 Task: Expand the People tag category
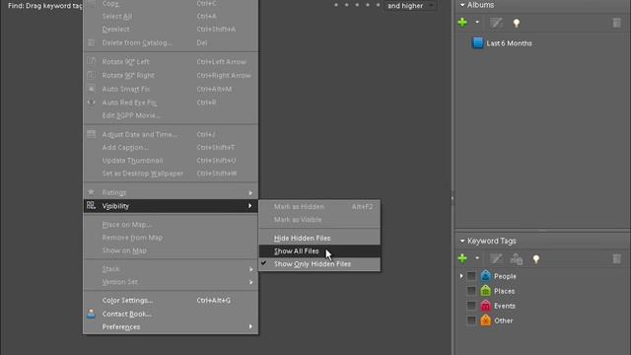click(x=461, y=276)
